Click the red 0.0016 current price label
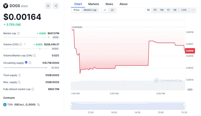Viewport: 201px width, 116px height. click(x=190, y=51)
